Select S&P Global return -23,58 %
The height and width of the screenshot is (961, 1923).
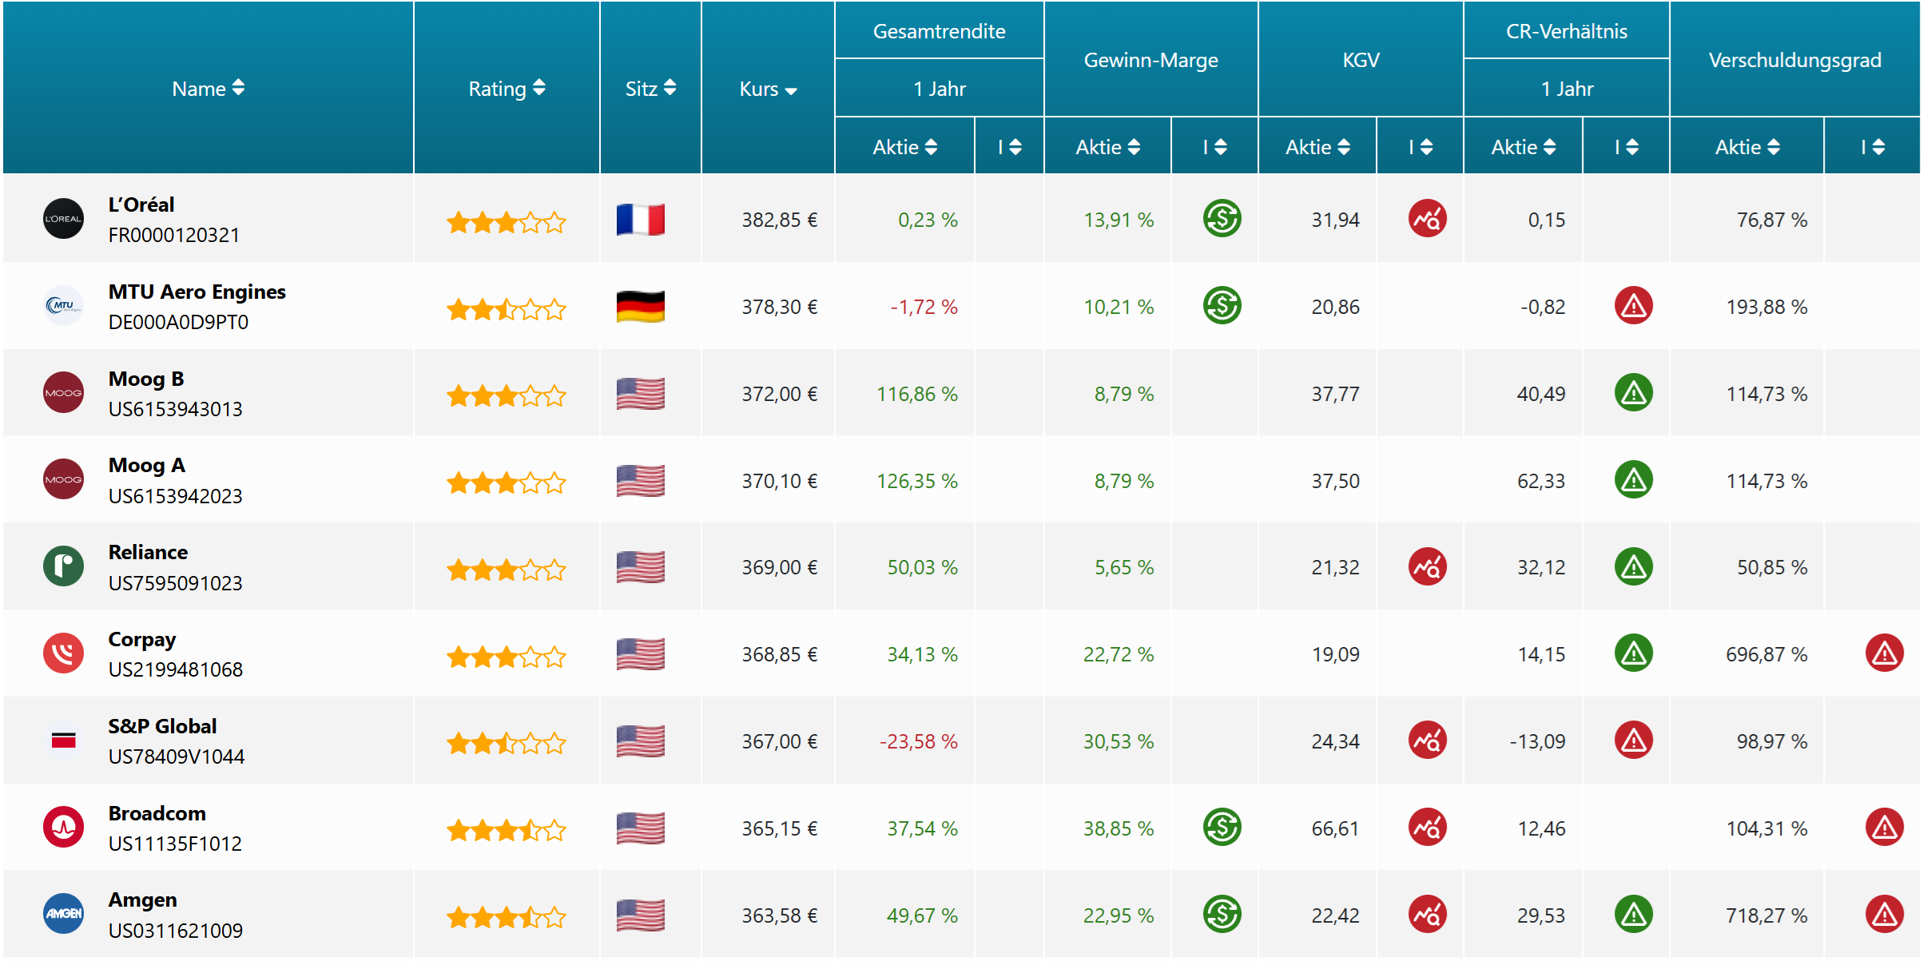click(x=918, y=741)
